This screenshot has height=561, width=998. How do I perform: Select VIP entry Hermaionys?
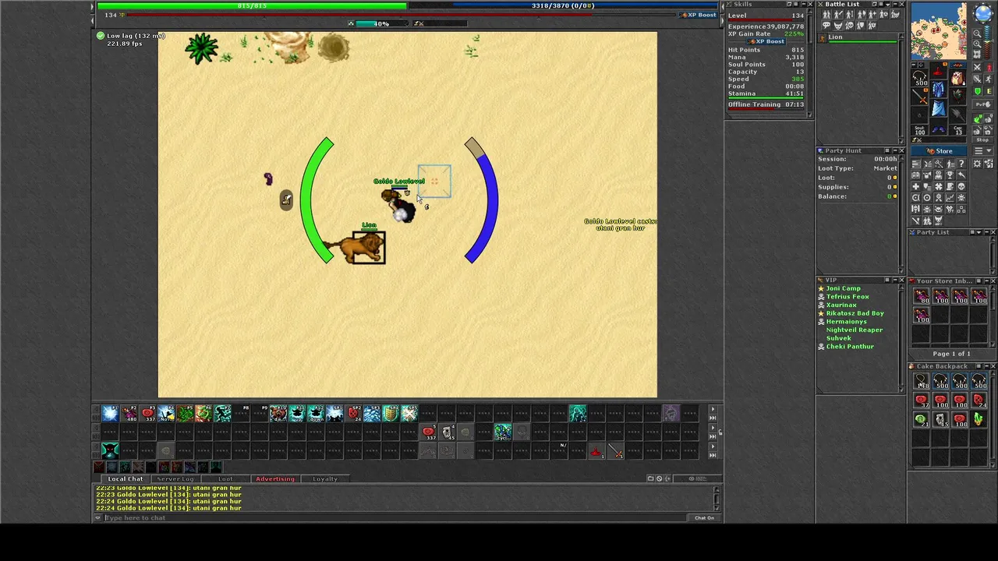[x=846, y=322]
